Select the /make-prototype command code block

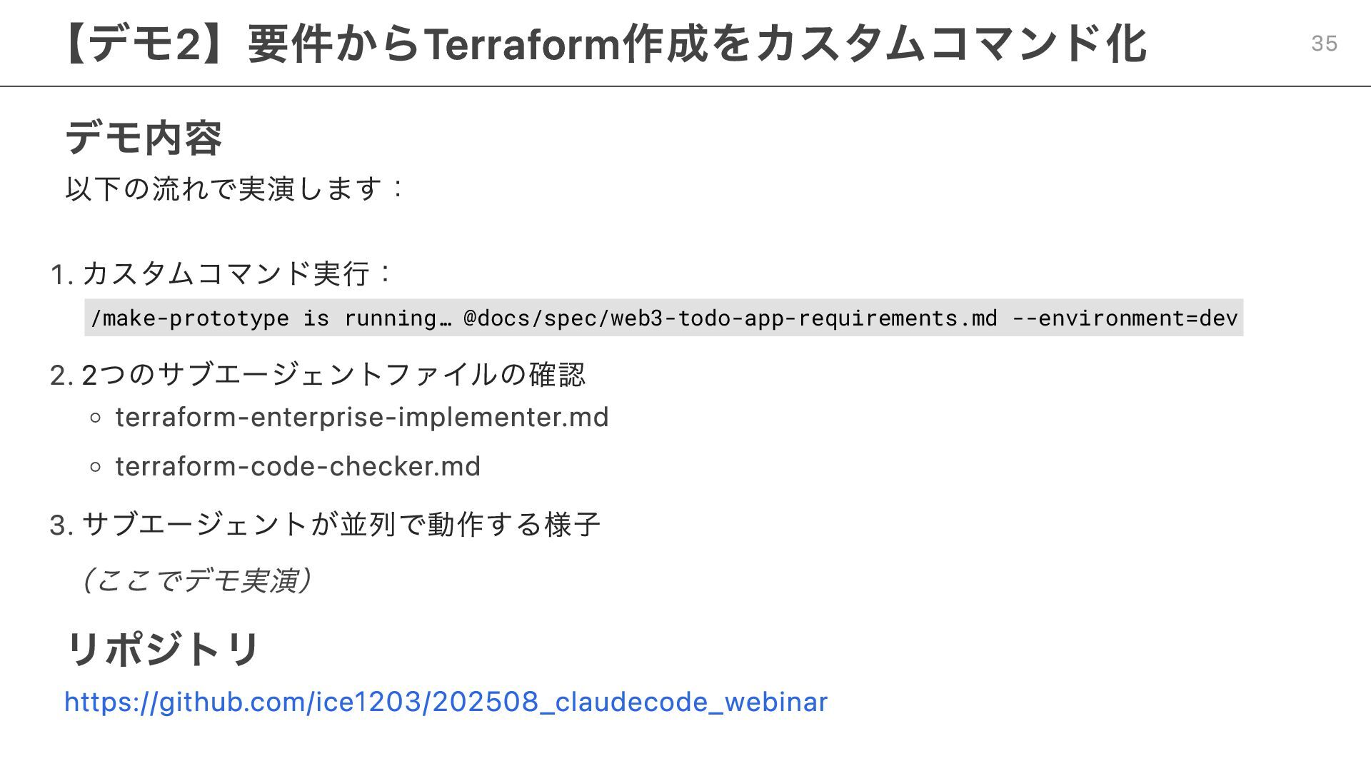[663, 318]
